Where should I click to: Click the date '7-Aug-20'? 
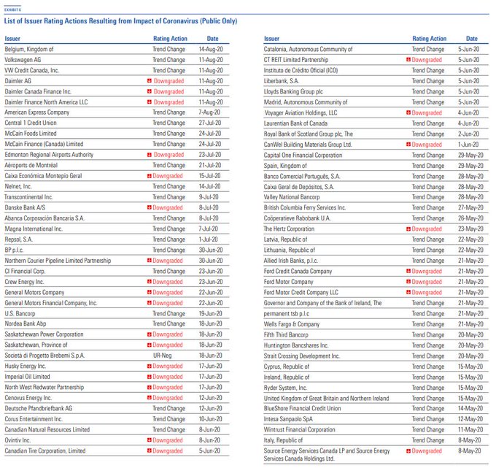click(209, 112)
